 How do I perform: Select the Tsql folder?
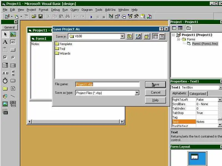pyautogui.click(x=60, y=49)
